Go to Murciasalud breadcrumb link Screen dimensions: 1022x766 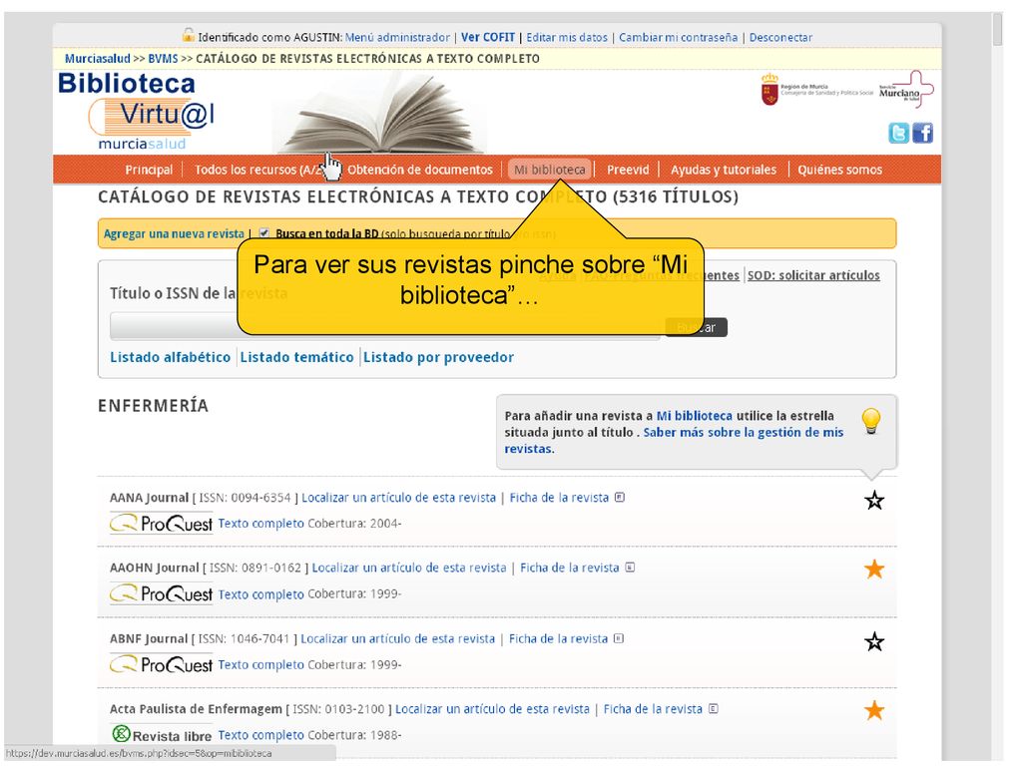point(98,58)
